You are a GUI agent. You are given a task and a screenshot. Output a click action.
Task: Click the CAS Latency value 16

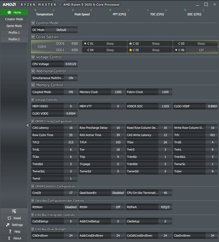(x=71, y=128)
